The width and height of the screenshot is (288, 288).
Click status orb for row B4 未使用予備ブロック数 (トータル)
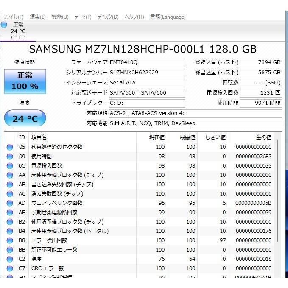[x=10, y=231]
